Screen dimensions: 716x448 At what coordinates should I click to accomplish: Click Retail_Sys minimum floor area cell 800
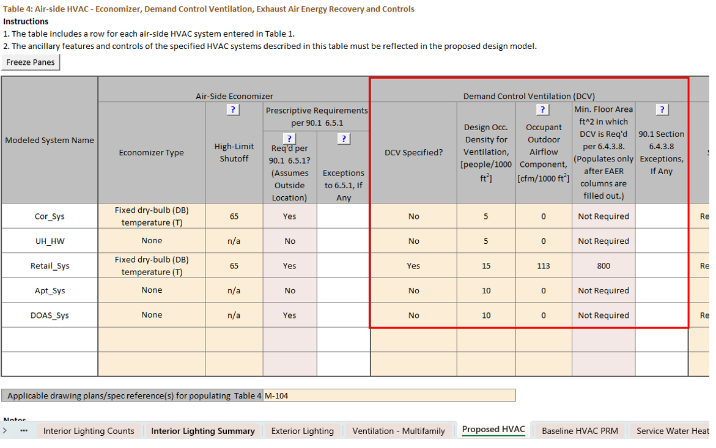point(603,266)
